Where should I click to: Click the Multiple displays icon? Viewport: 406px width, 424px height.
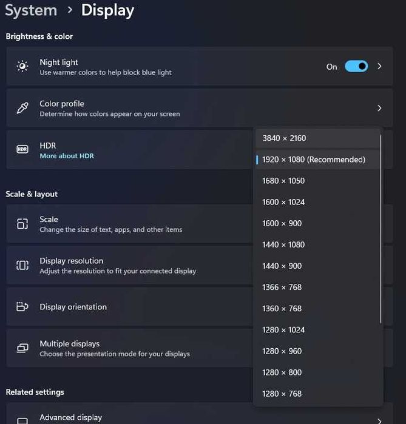click(x=22, y=348)
